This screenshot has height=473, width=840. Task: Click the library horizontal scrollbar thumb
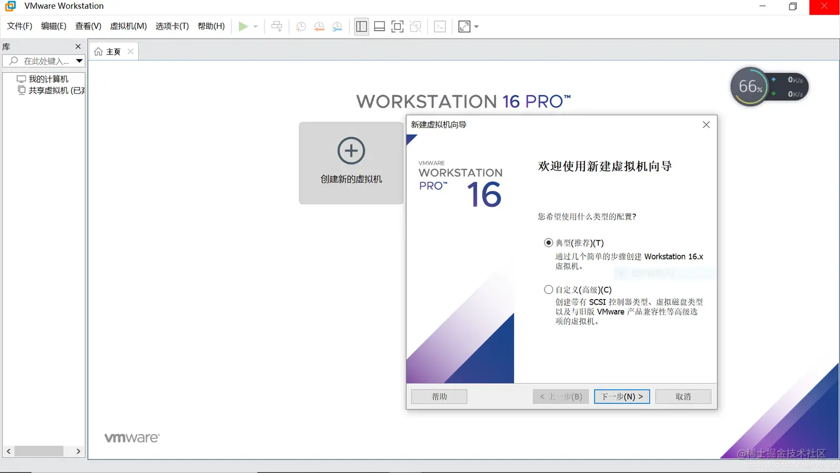(39, 451)
